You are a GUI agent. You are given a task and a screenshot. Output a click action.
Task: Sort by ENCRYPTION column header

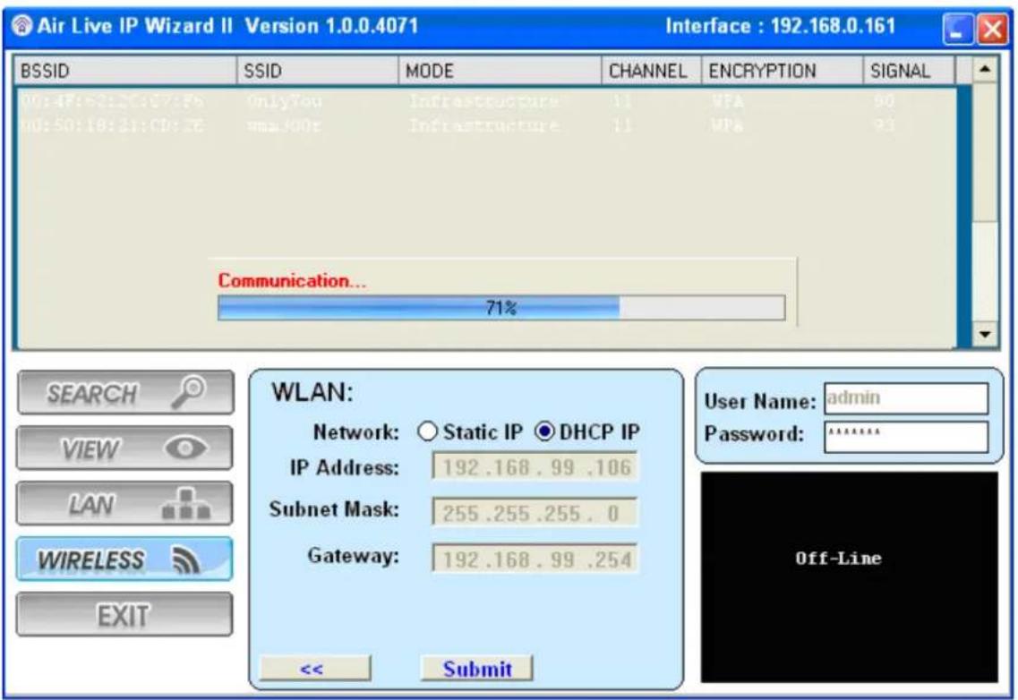[782, 71]
